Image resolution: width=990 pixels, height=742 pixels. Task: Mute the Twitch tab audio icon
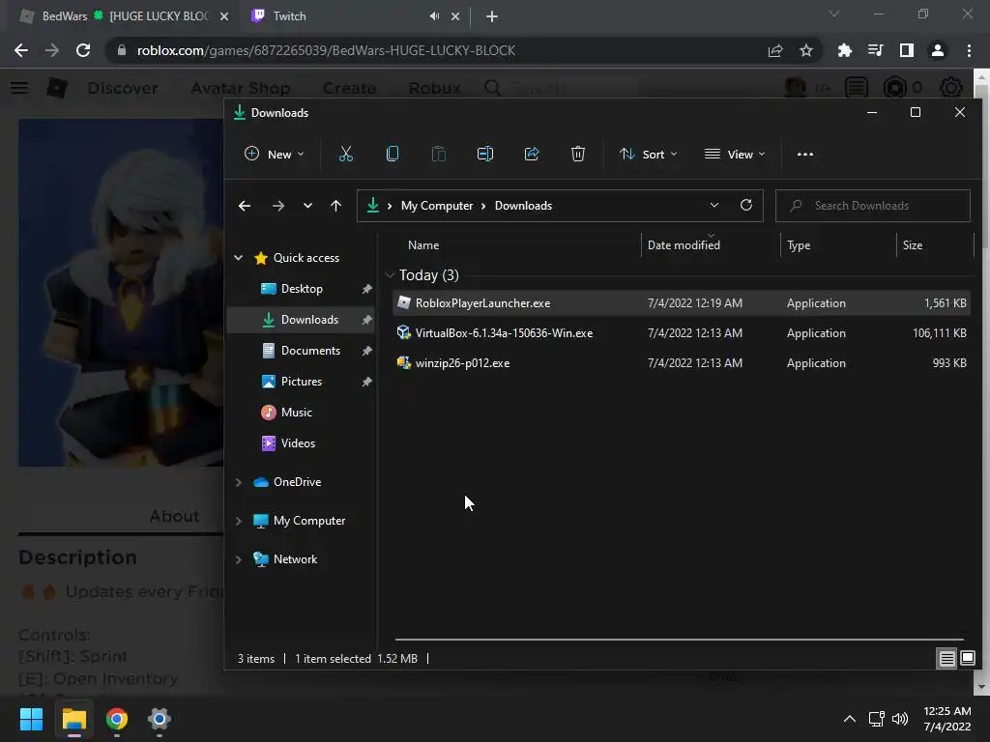[434, 16]
